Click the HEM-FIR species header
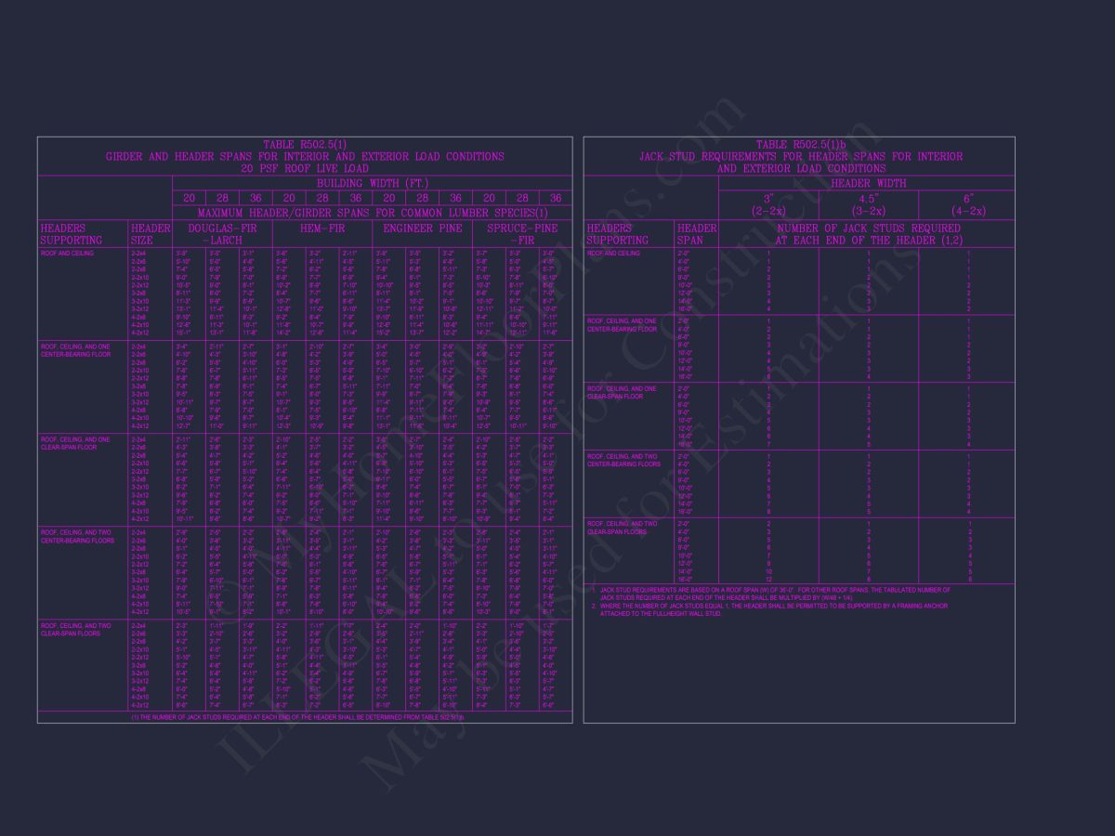Screen dimensions: 1115x836 (x=321, y=228)
